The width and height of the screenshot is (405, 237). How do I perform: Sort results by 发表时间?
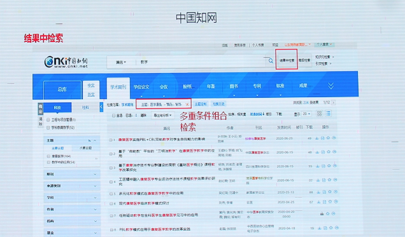click(x=257, y=114)
